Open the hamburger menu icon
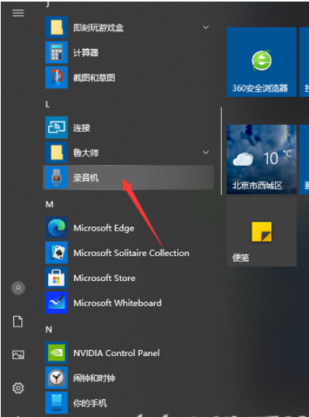 [18, 13]
